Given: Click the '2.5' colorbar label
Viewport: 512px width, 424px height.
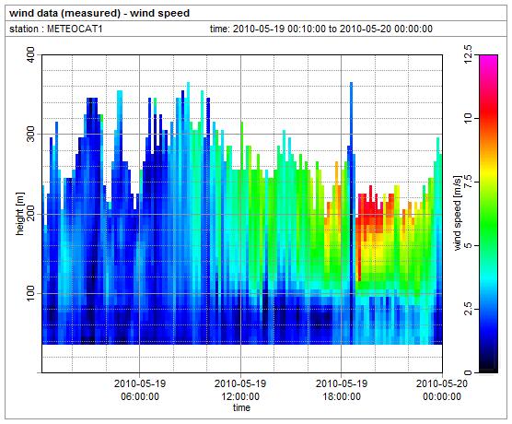Looking at the screenshot, I should coord(468,309).
